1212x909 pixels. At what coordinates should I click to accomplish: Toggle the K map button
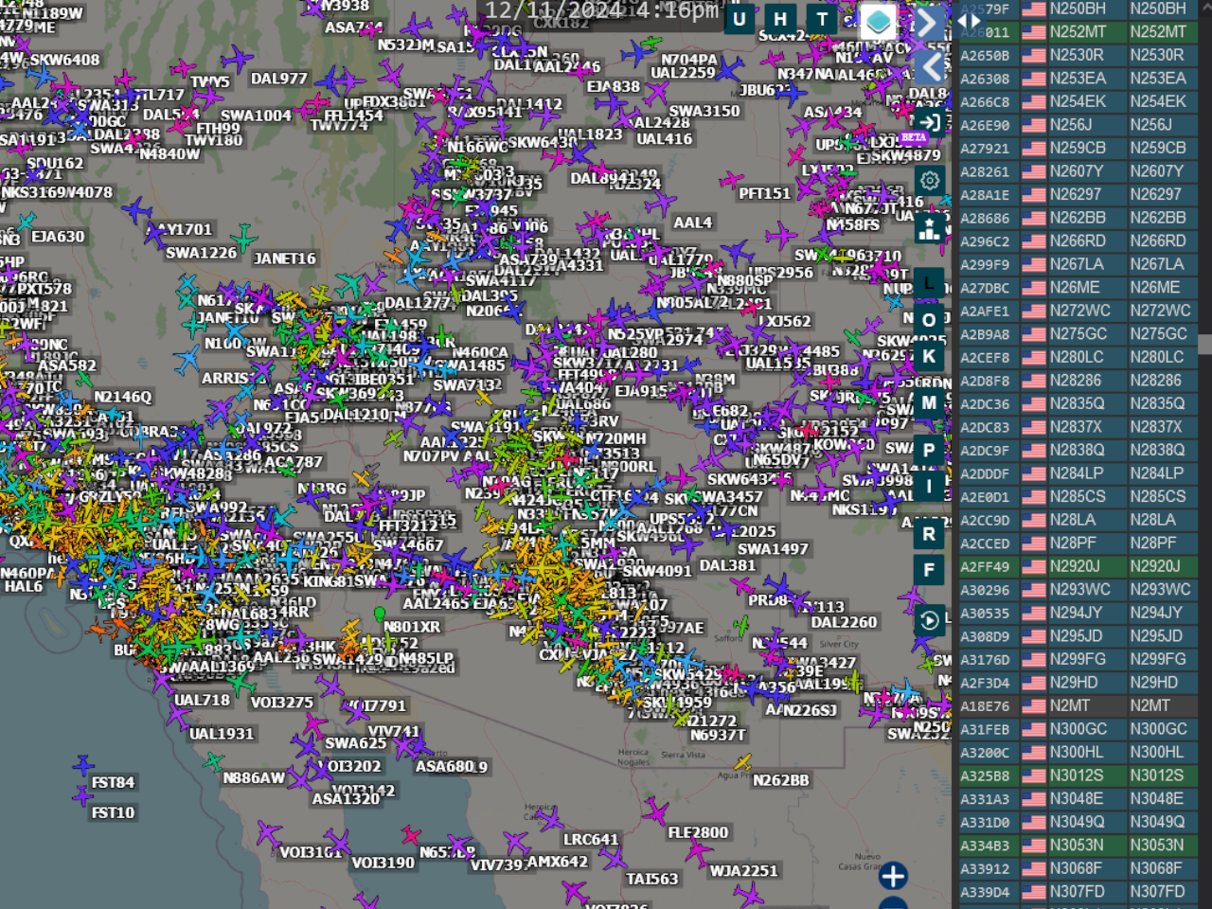tap(929, 357)
